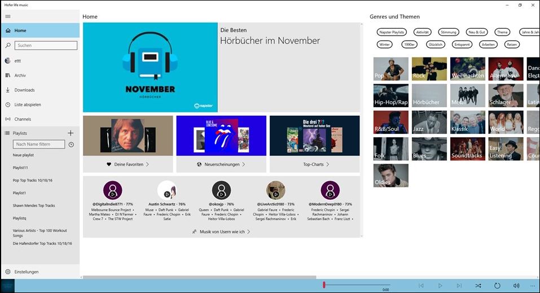Image resolution: width=540 pixels, height=293 pixels.
Task: Click the search magnifier icon
Action: point(8,45)
